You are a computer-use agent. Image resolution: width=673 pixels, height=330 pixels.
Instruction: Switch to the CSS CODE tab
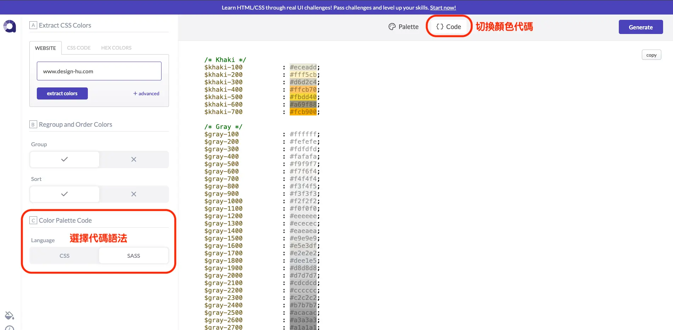79,48
